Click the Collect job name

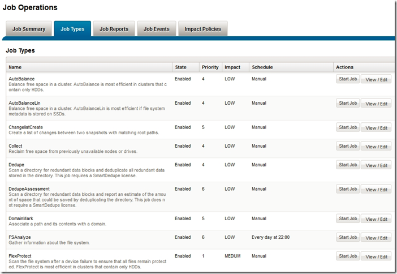(15, 146)
